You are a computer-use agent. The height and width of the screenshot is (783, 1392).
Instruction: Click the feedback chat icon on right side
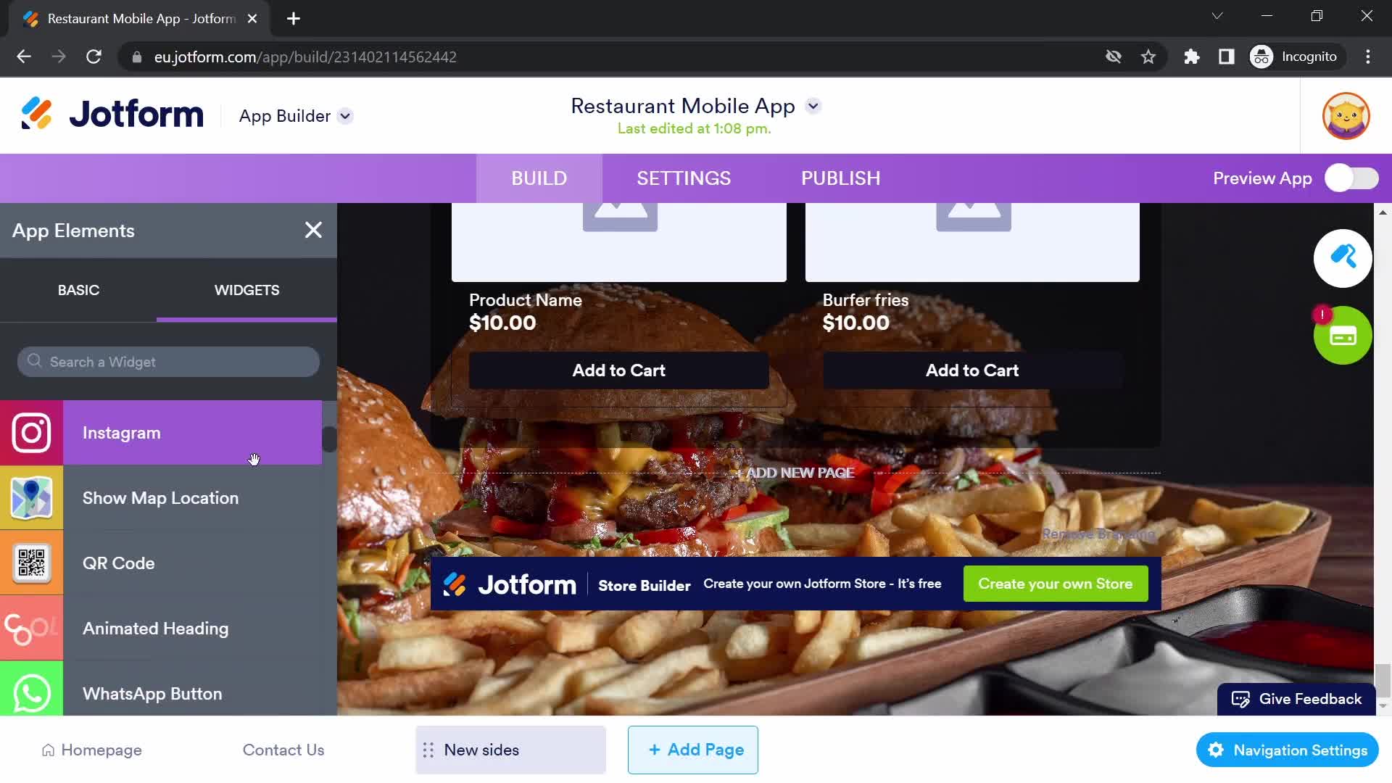pyautogui.click(x=1240, y=699)
